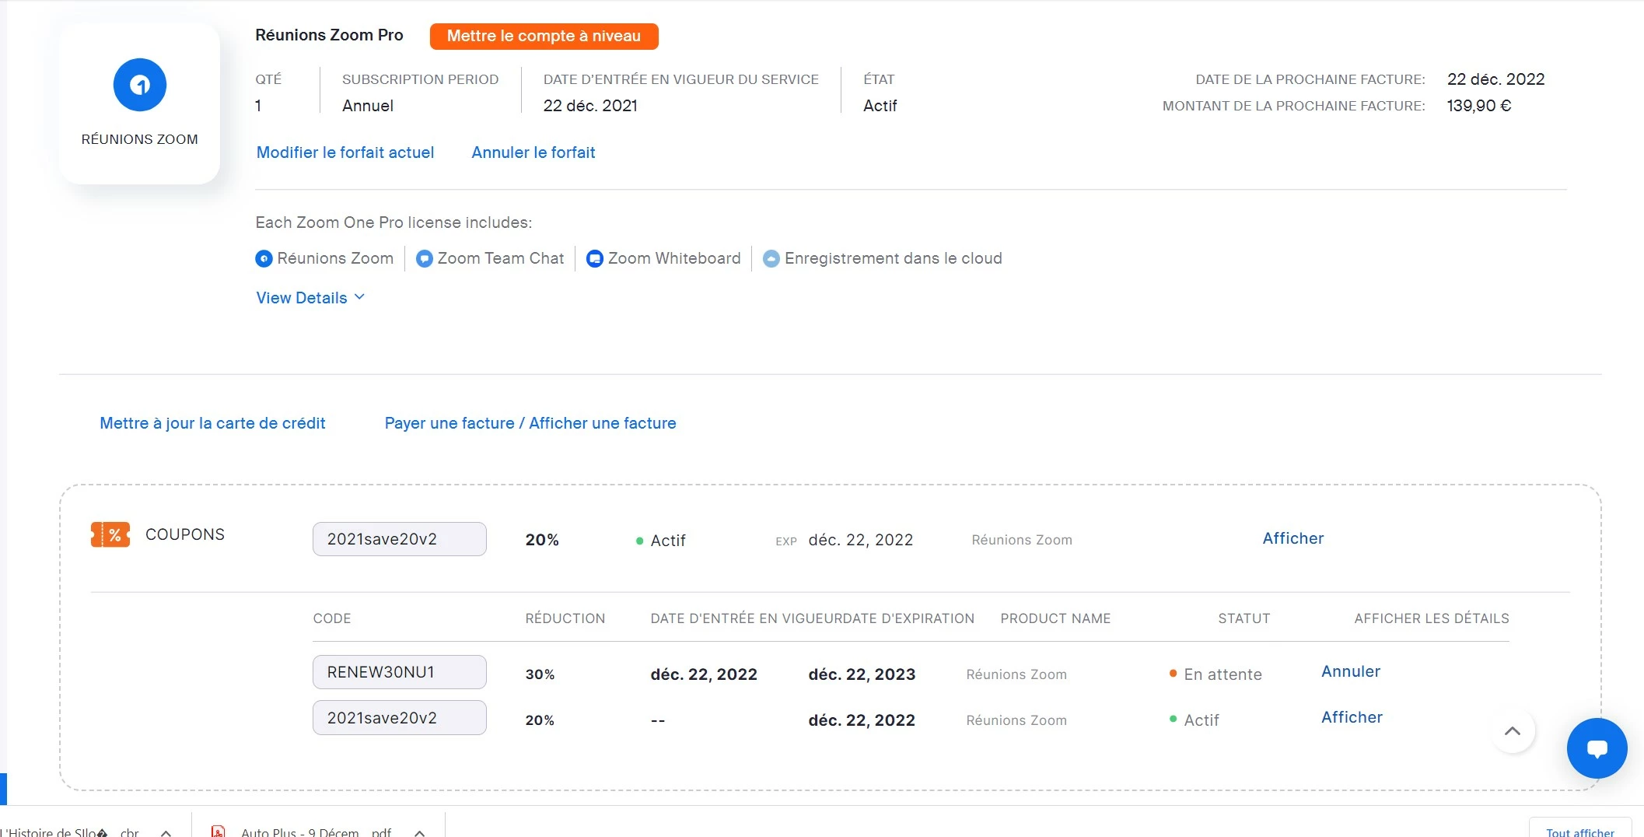The image size is (1644, 837).
Task: Click Enregistrement dans le cloud label
Action: point(893,258)
